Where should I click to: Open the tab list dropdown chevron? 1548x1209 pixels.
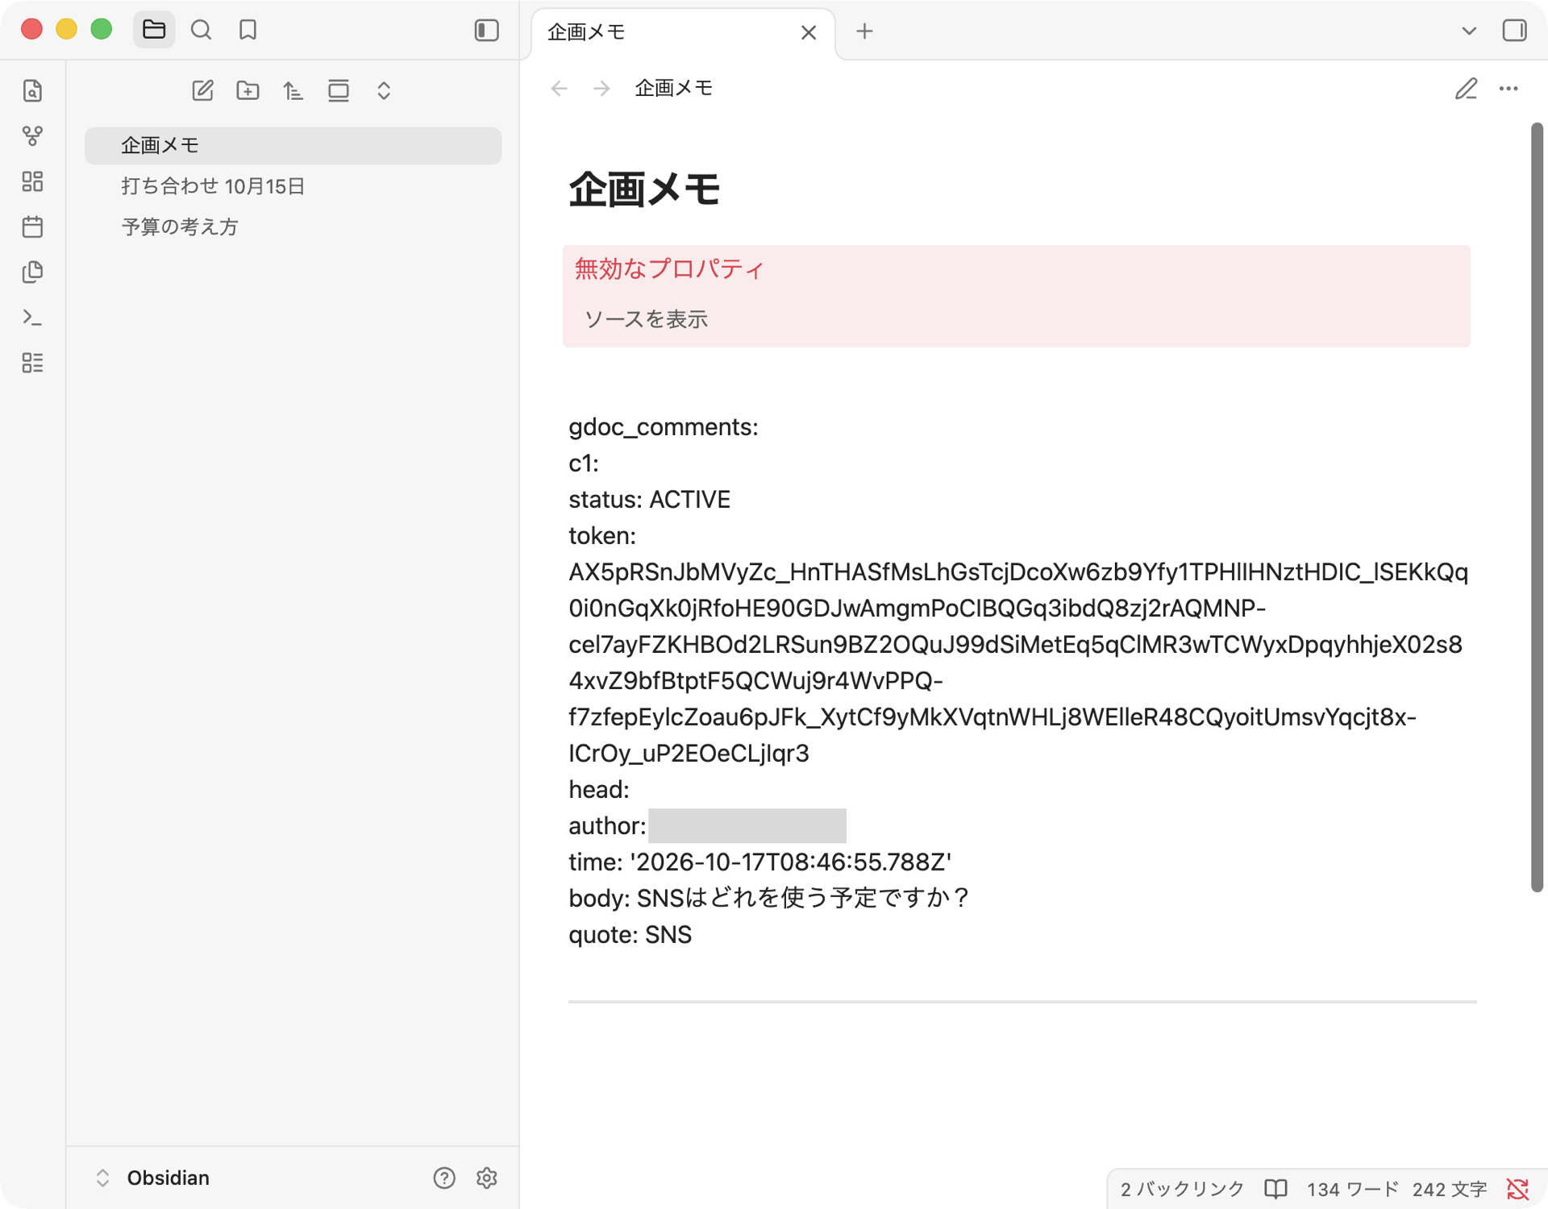[1469, 31]
